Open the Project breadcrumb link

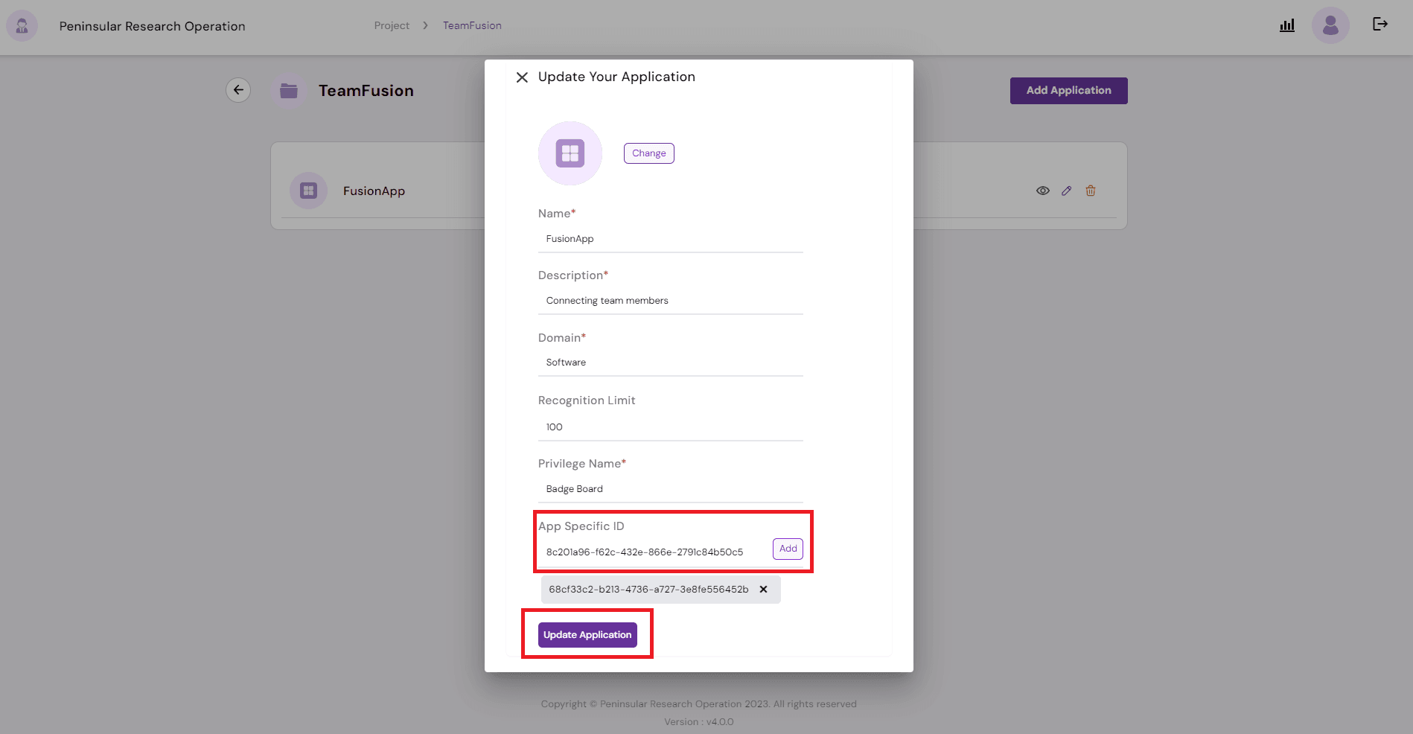click(x=392, y=26)
